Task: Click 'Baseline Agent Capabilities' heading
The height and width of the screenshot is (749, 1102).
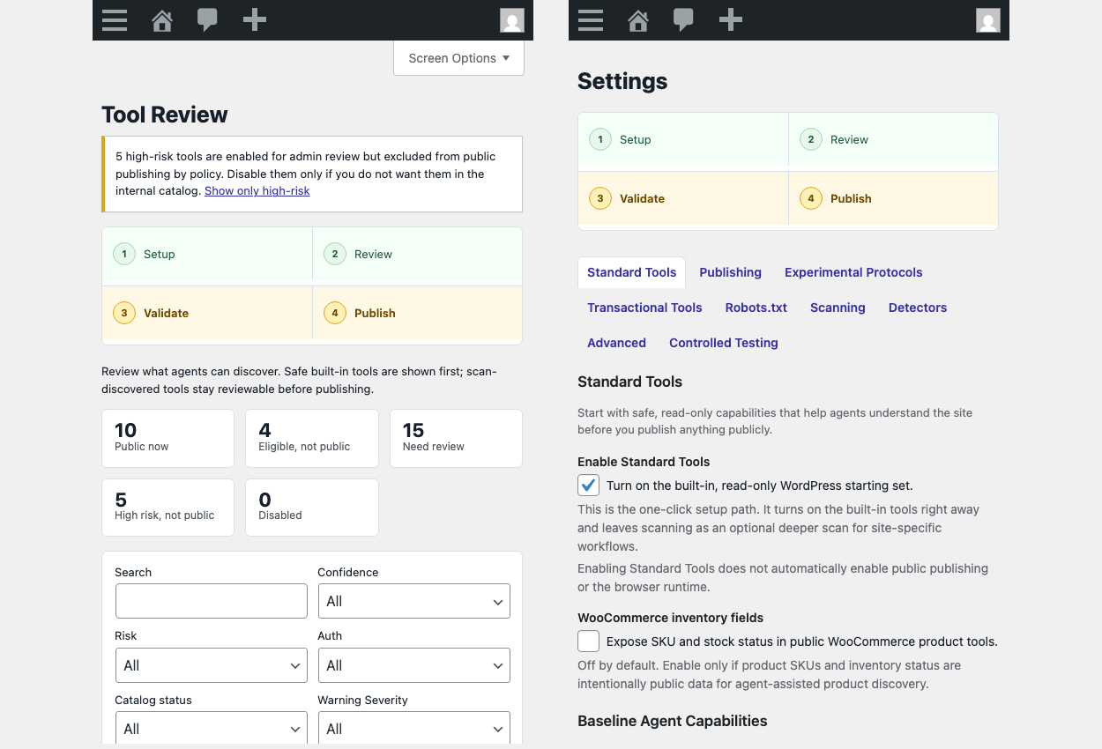Action: pos(673,721)
